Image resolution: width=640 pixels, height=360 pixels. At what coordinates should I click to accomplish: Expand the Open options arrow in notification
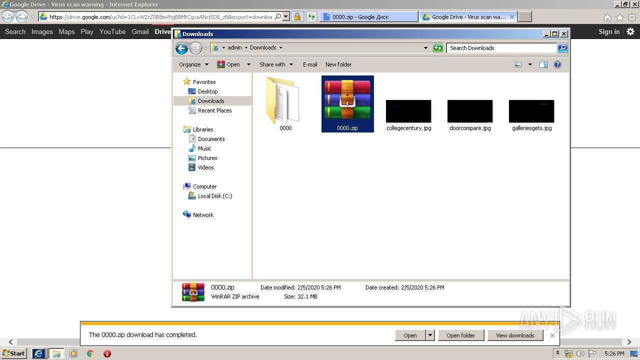coord(430,335)
